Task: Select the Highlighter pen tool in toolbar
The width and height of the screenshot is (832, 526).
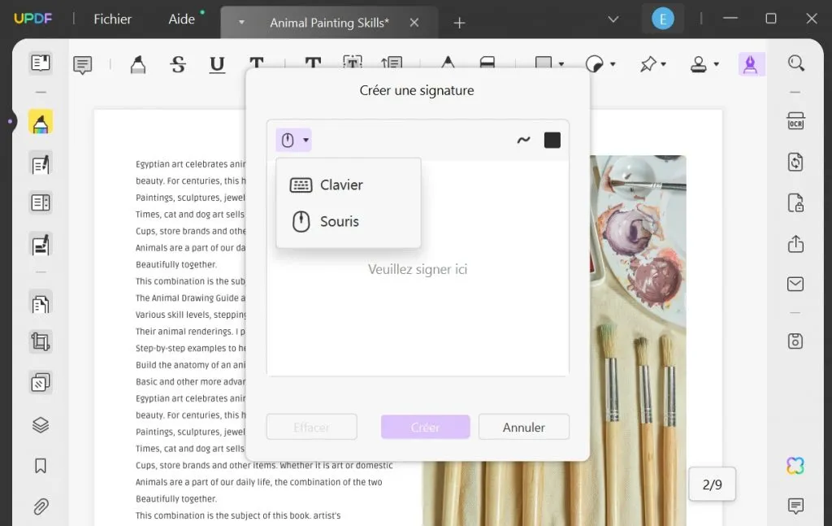Action: (138, 65)
